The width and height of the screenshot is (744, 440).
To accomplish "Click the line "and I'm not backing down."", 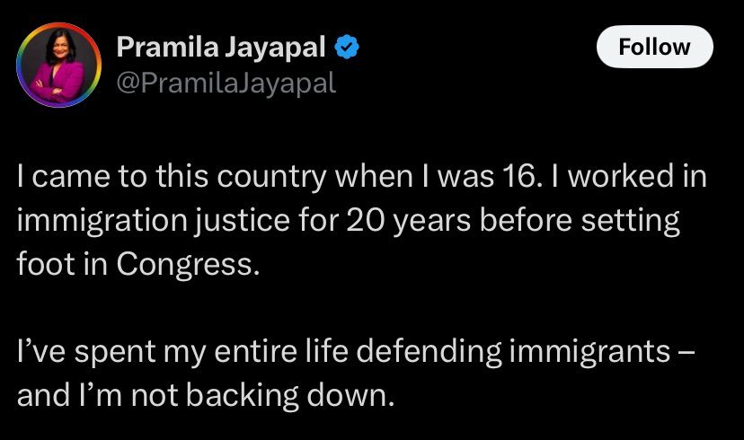I will point(206,395).
